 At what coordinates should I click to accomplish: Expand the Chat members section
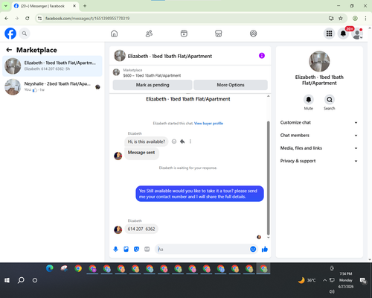tap(319, 136)
